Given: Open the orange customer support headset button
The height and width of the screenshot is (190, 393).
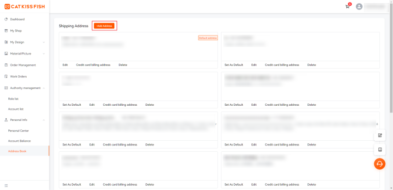Looking at the screenshot, I should coord(380,164).
